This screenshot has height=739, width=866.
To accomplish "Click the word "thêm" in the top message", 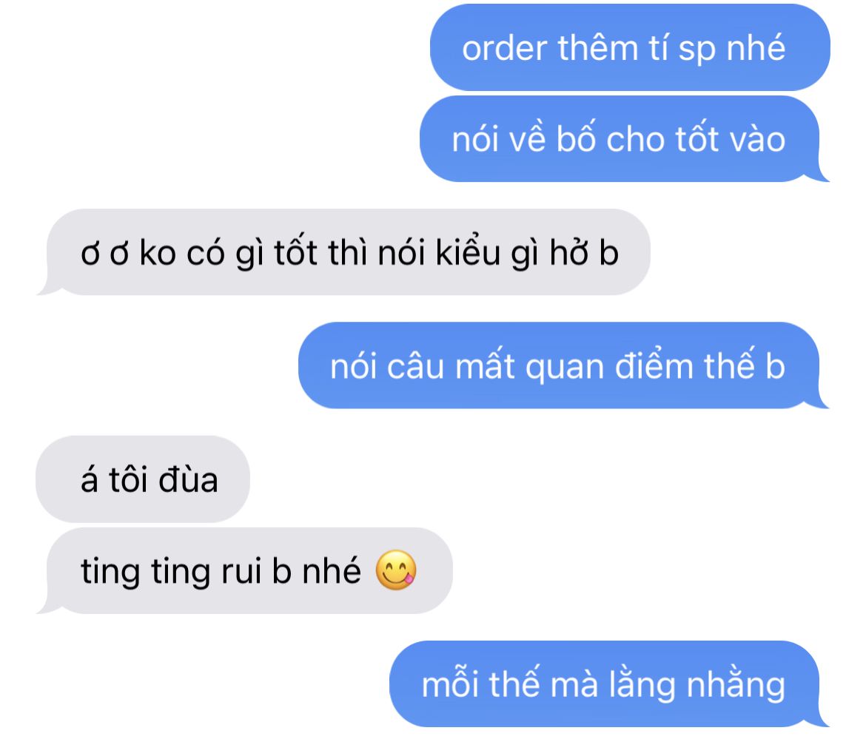I will pos(597,47).
